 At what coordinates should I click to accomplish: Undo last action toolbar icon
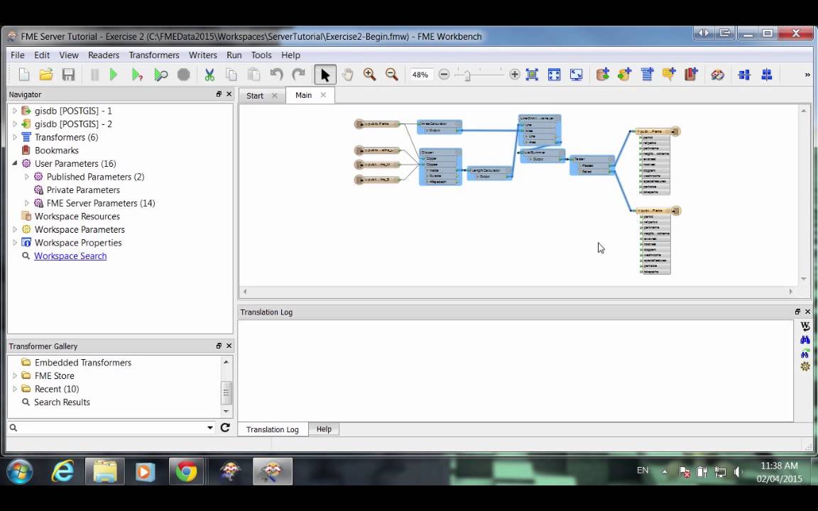pos(276,75)
